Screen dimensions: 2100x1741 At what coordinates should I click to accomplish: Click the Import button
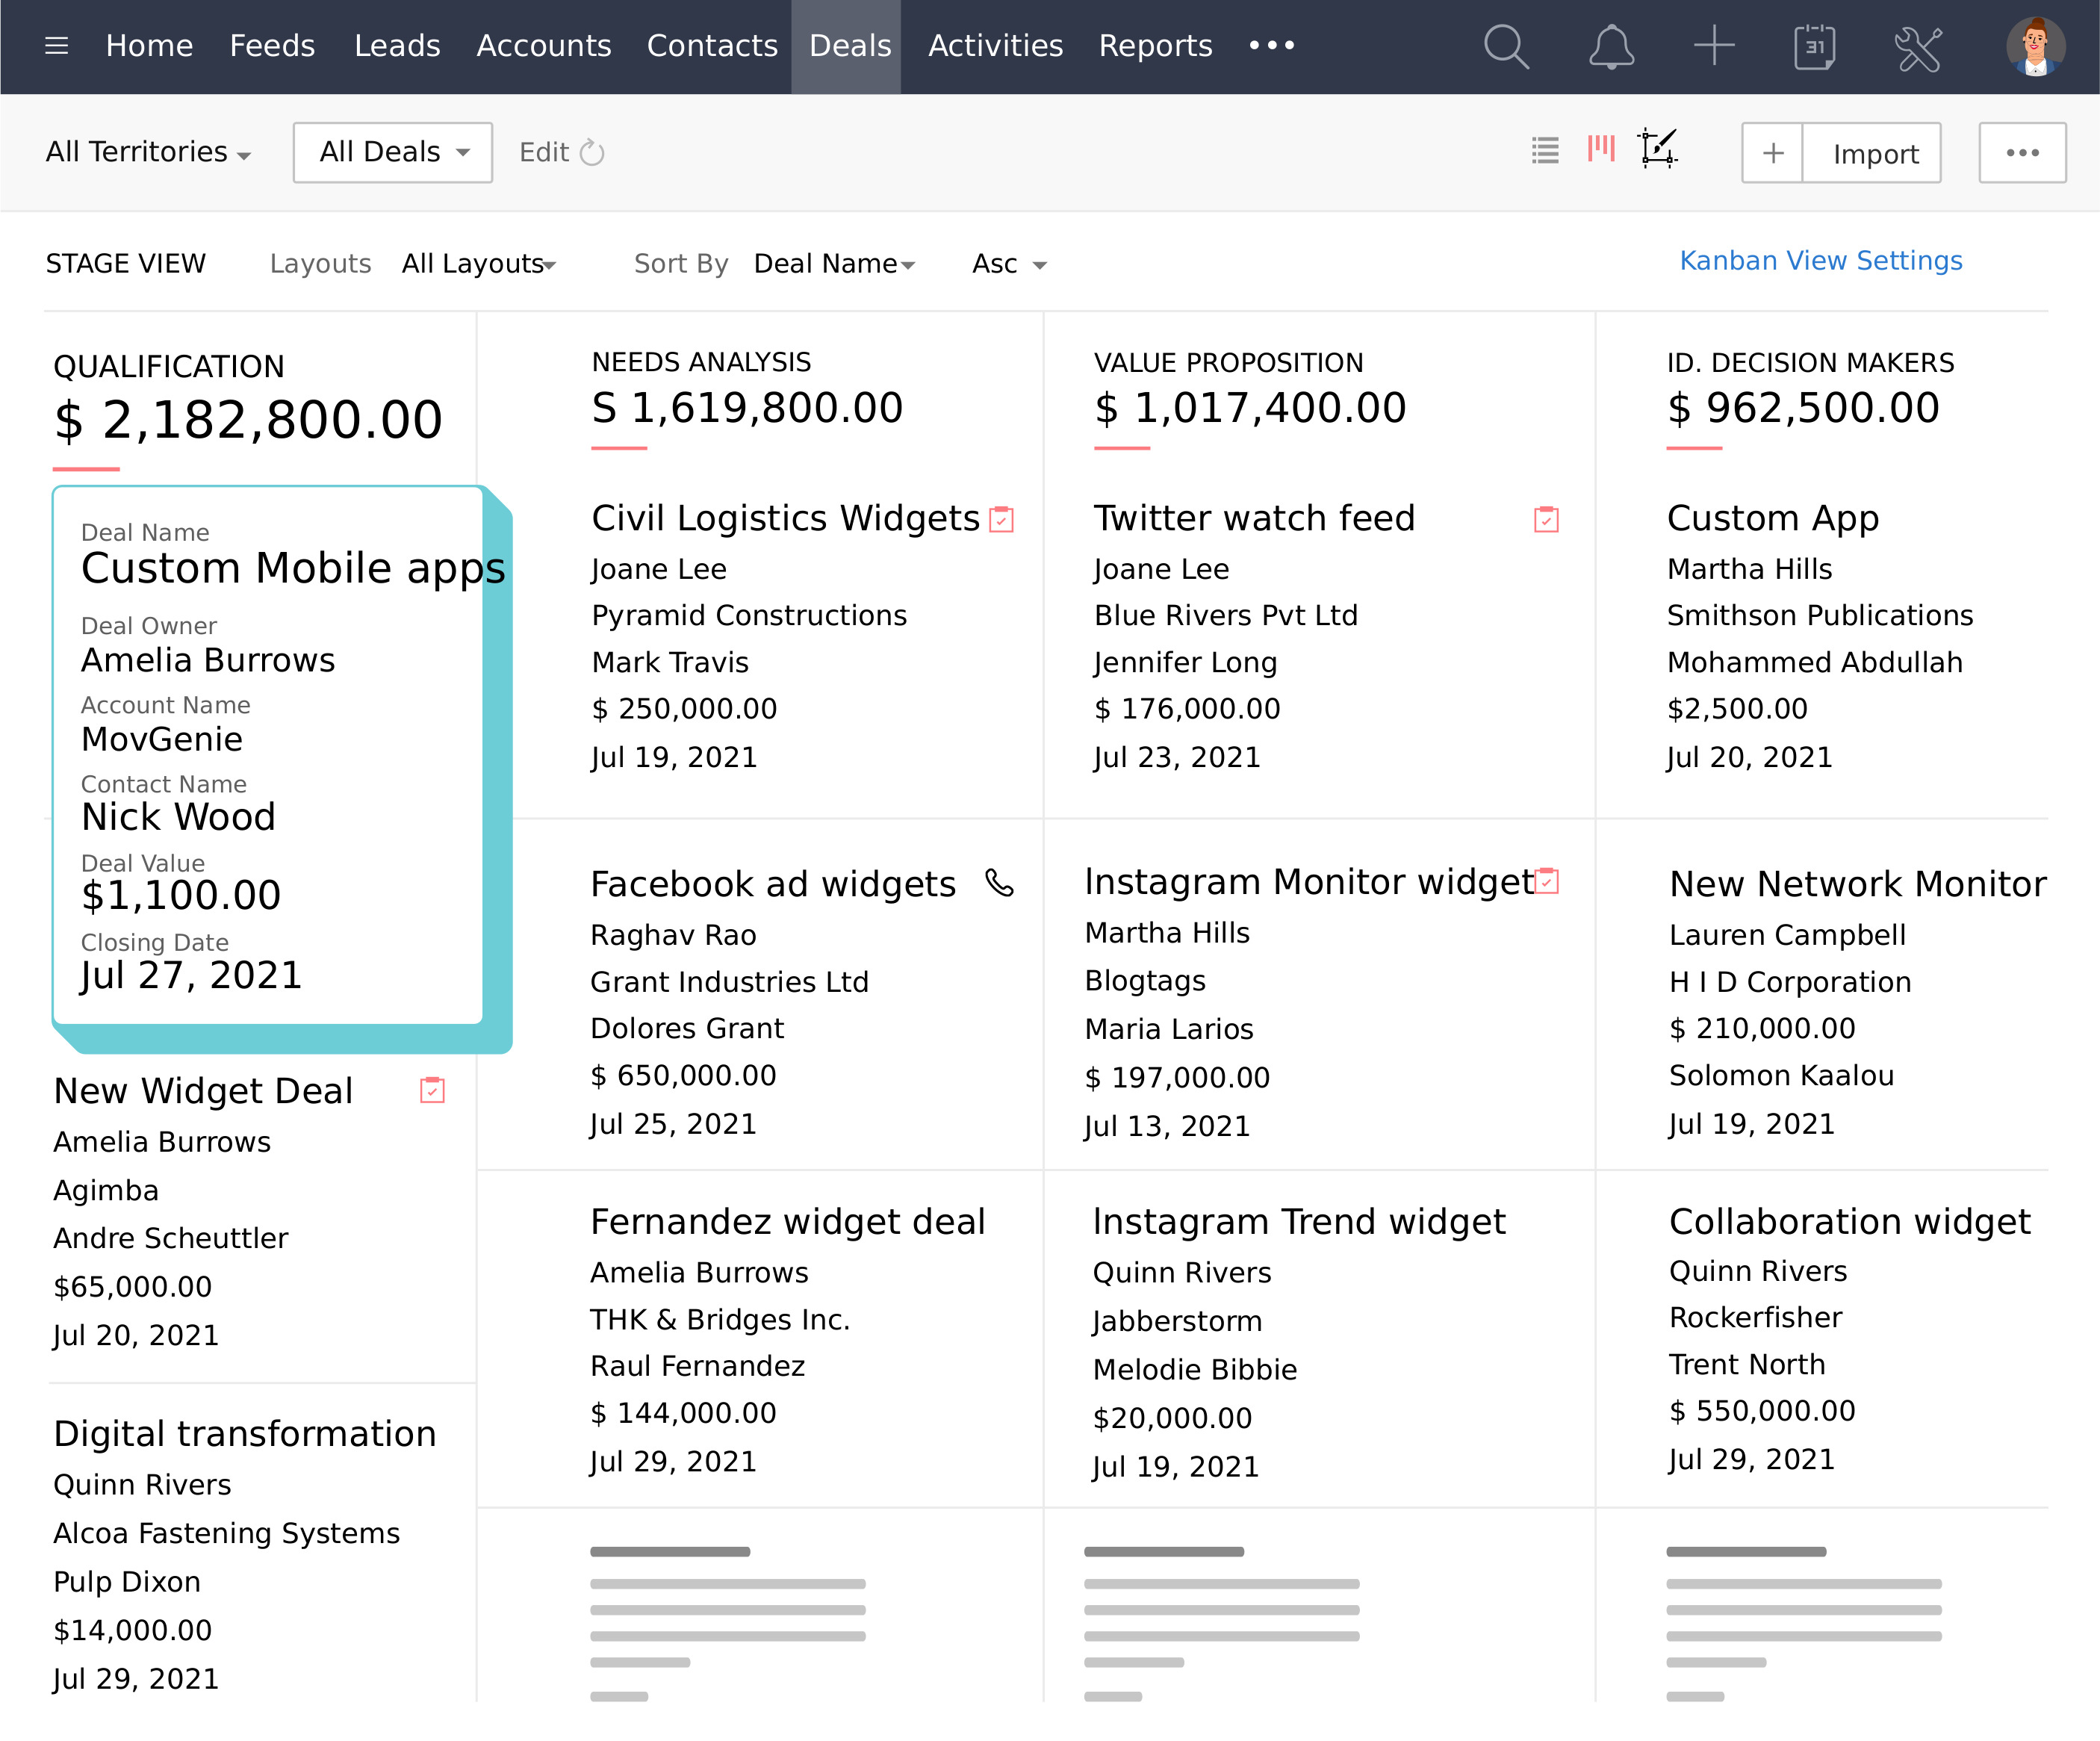(x=1875, y=154)
